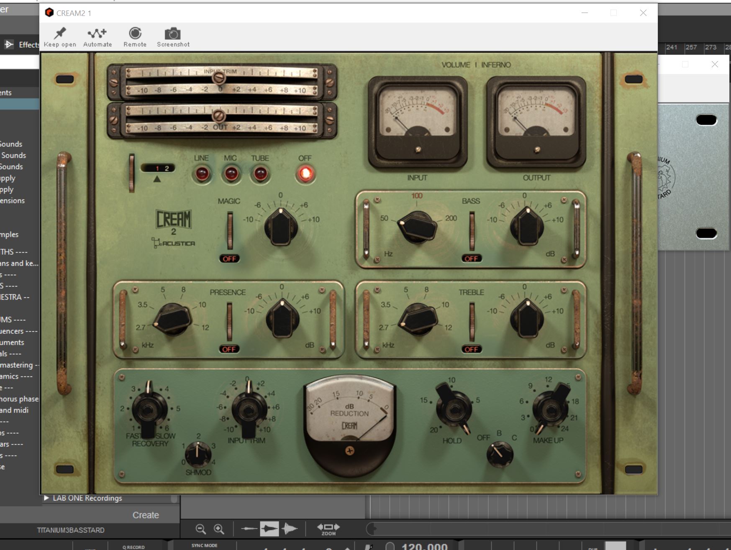Select the largest waveform height icon
This screenshot has width=731, height=550.
tap(290, 529)
